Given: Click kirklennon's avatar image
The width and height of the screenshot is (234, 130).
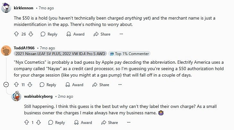Looking at the screenshot, I should (7, 9).
